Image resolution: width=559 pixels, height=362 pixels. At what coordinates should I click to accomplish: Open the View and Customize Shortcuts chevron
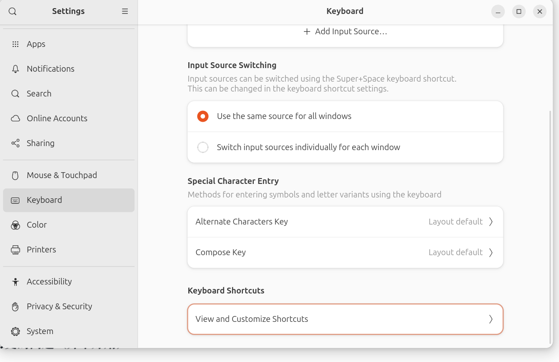(491, 319)
